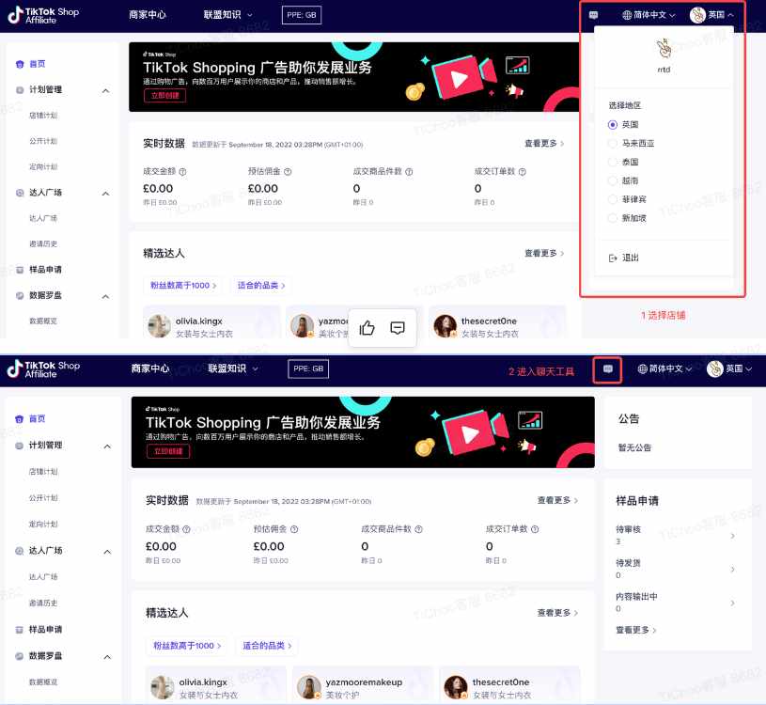766x705 pixels.
Task: Click the 计划管理 icon in the lower screenshot sidebar
Action: coord(19,446)
